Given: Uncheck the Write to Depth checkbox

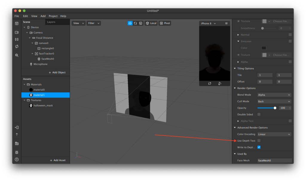Looking at the screenshot, I should coord(259,147).
